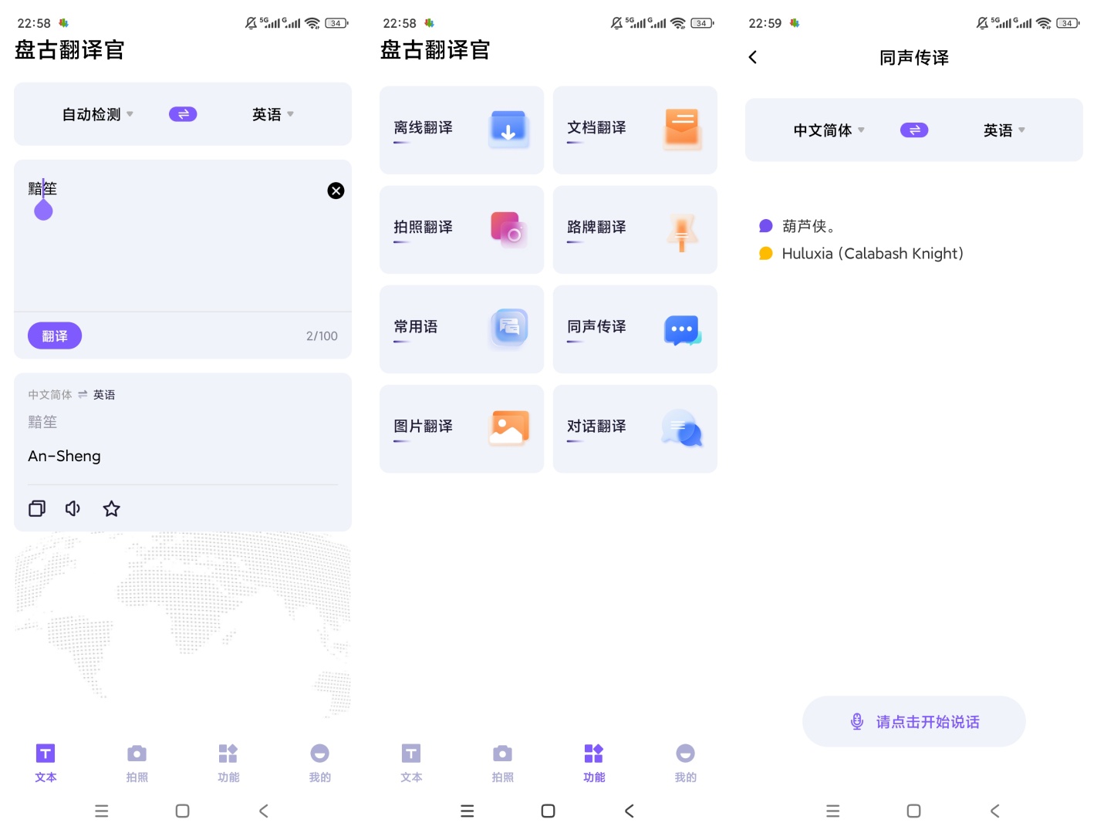Screen dimensions: 1097x833
Task: Swap languages on the 同声传译 screen
Action: [914, 130]
